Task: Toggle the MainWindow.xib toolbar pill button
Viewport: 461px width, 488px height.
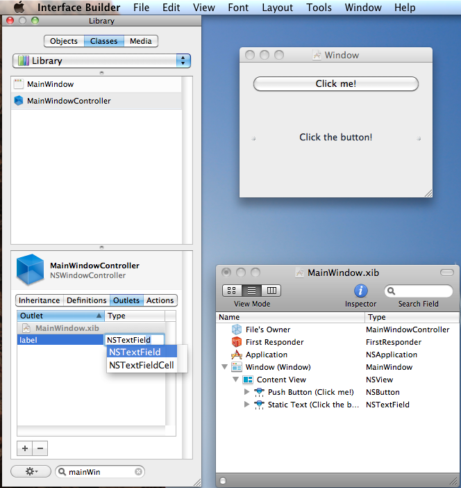Action: click(x=446, y=273)
